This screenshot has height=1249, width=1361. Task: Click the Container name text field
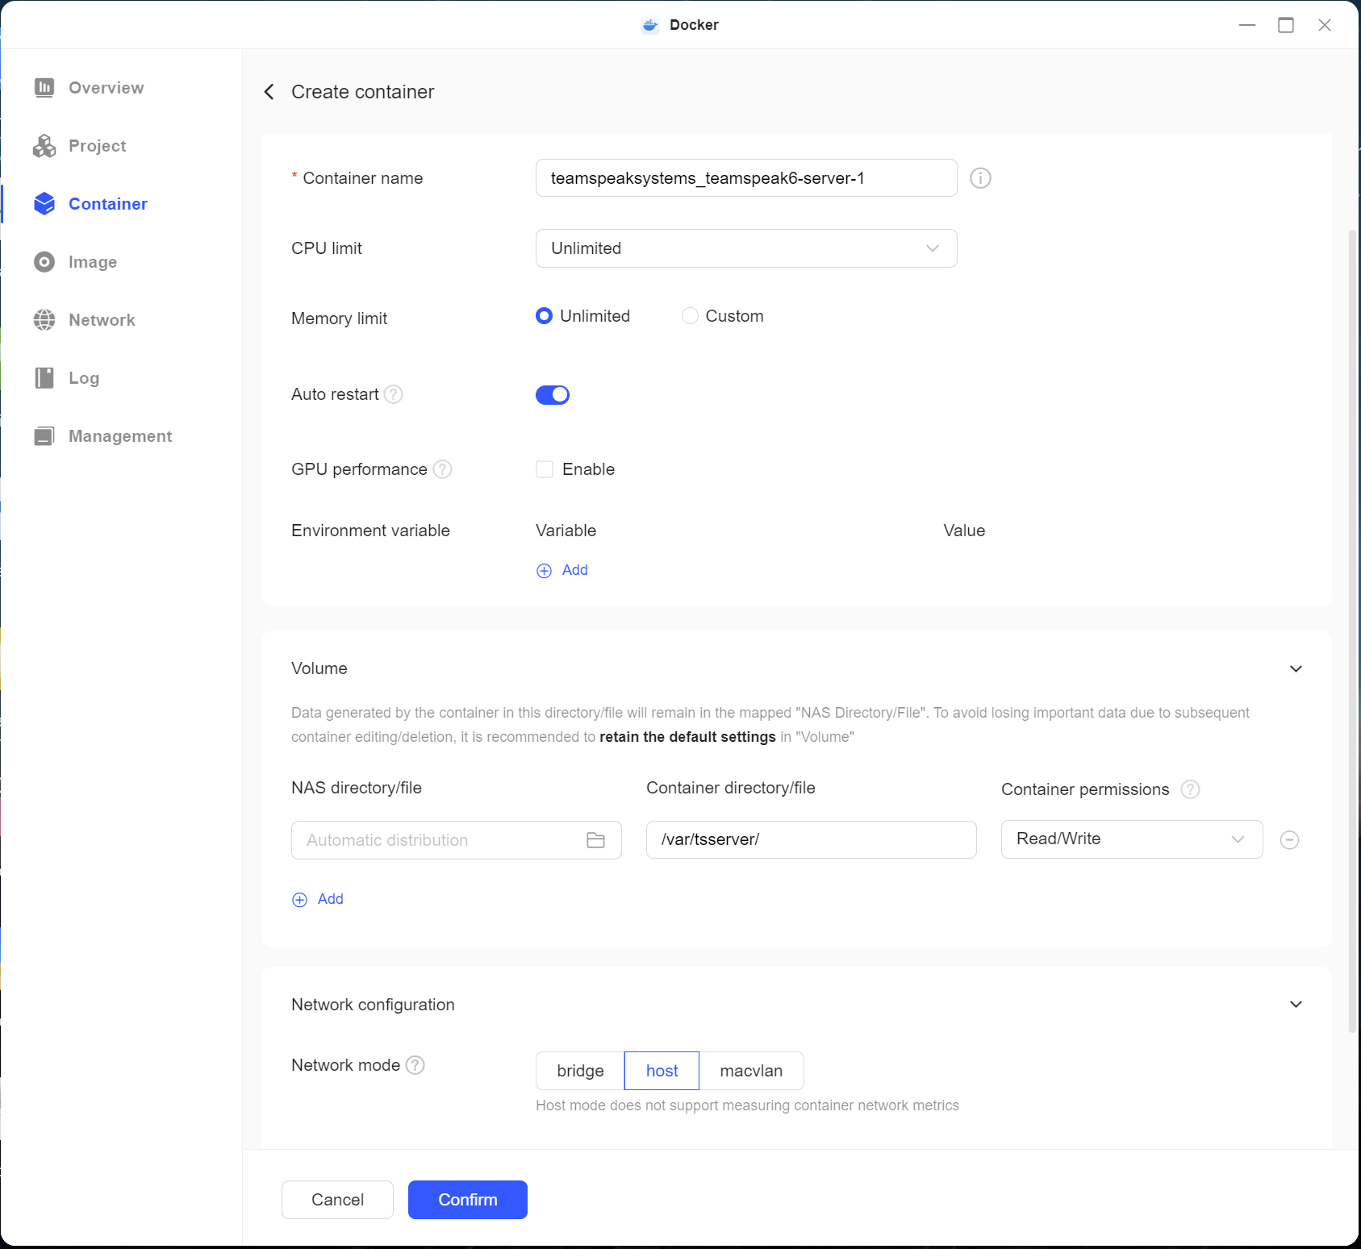[x=745, y=178]
